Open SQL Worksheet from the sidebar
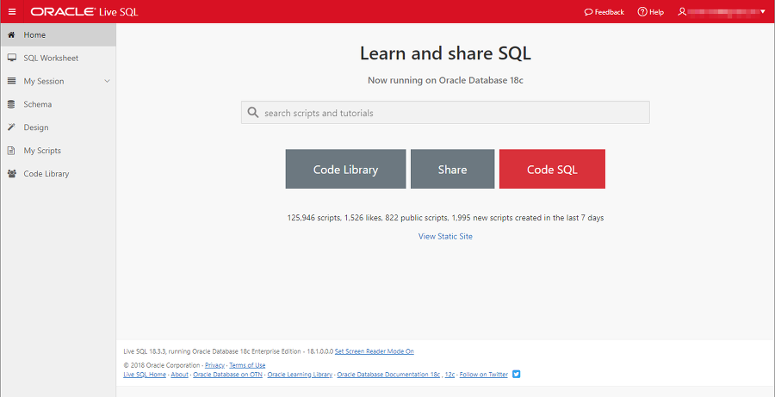Image resolution: width=775 pixels, height=397 pixels. [x=59, y=59]
